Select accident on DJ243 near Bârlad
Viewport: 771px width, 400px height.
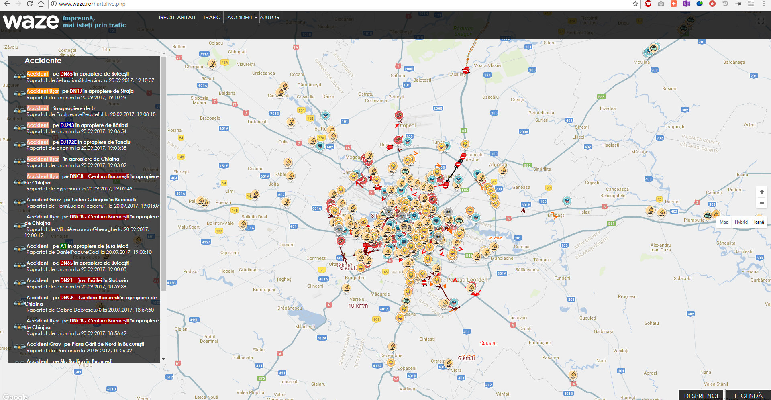point(87,128)
